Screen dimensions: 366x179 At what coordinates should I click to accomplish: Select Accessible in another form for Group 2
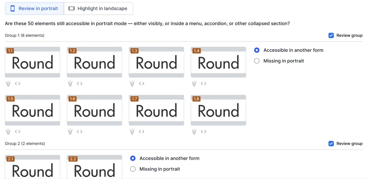click(x=133, y=158)
